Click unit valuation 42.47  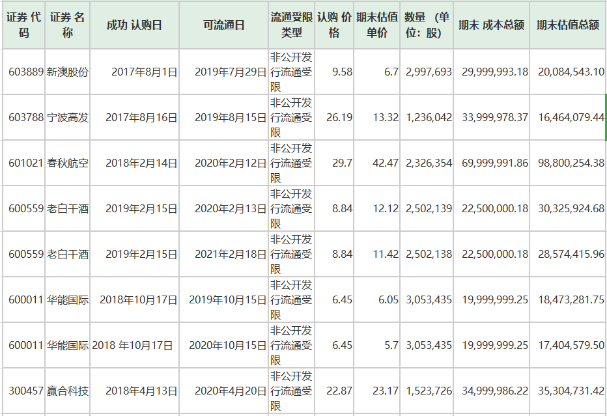tap(386, 163)
